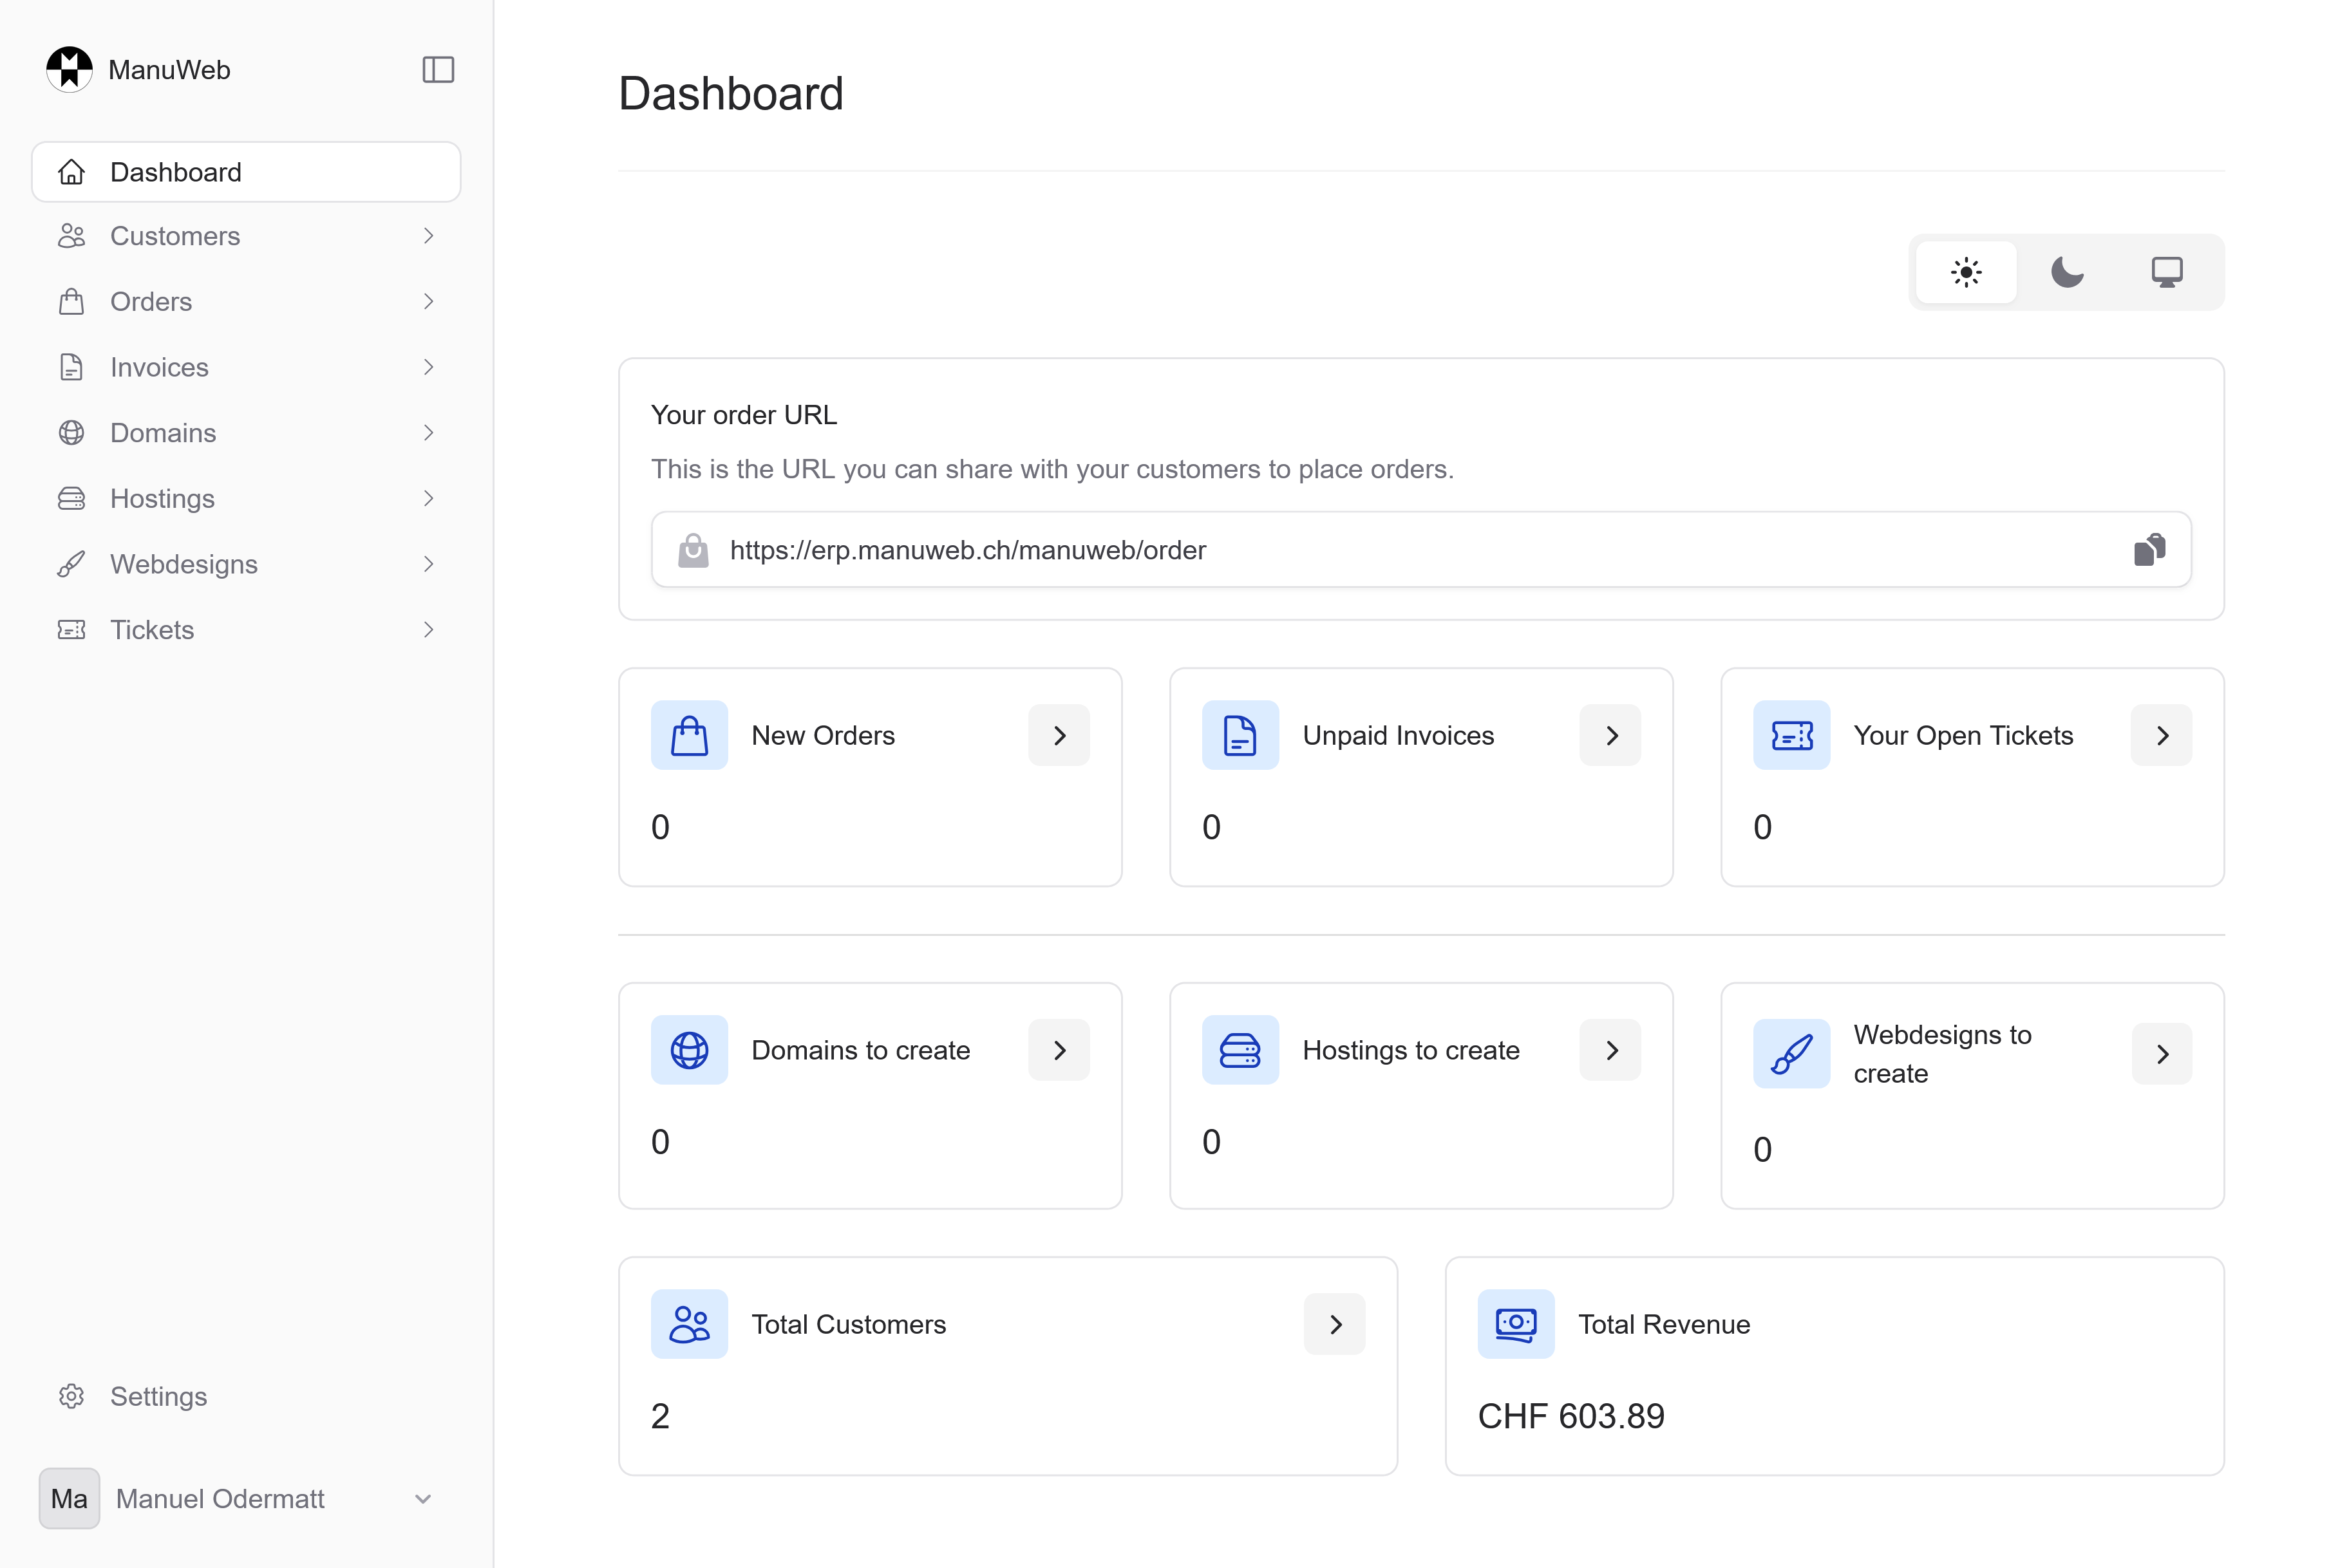
Task: Switch to light theme mode
Action: 1966,272
